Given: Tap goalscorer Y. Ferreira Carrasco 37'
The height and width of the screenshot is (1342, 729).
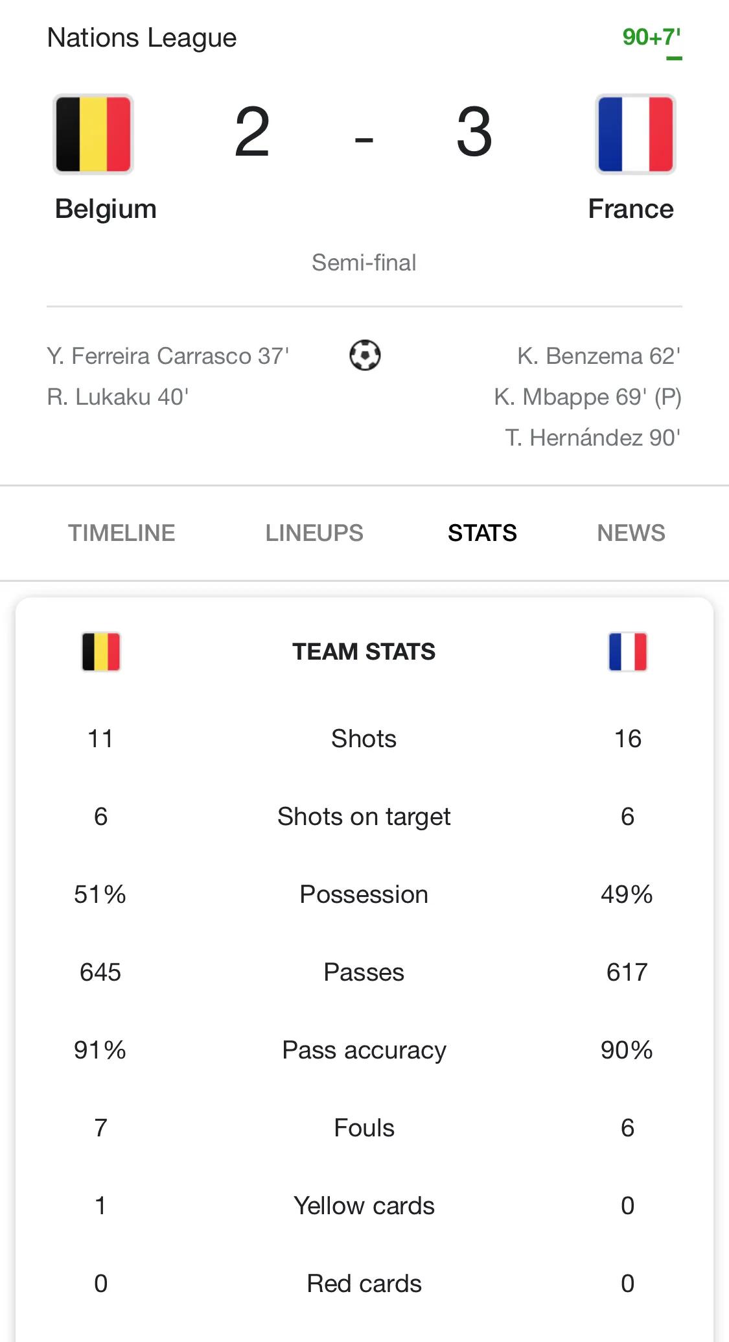Looking at the screenshot, I should pyautogui.click(x=168, y=356).
